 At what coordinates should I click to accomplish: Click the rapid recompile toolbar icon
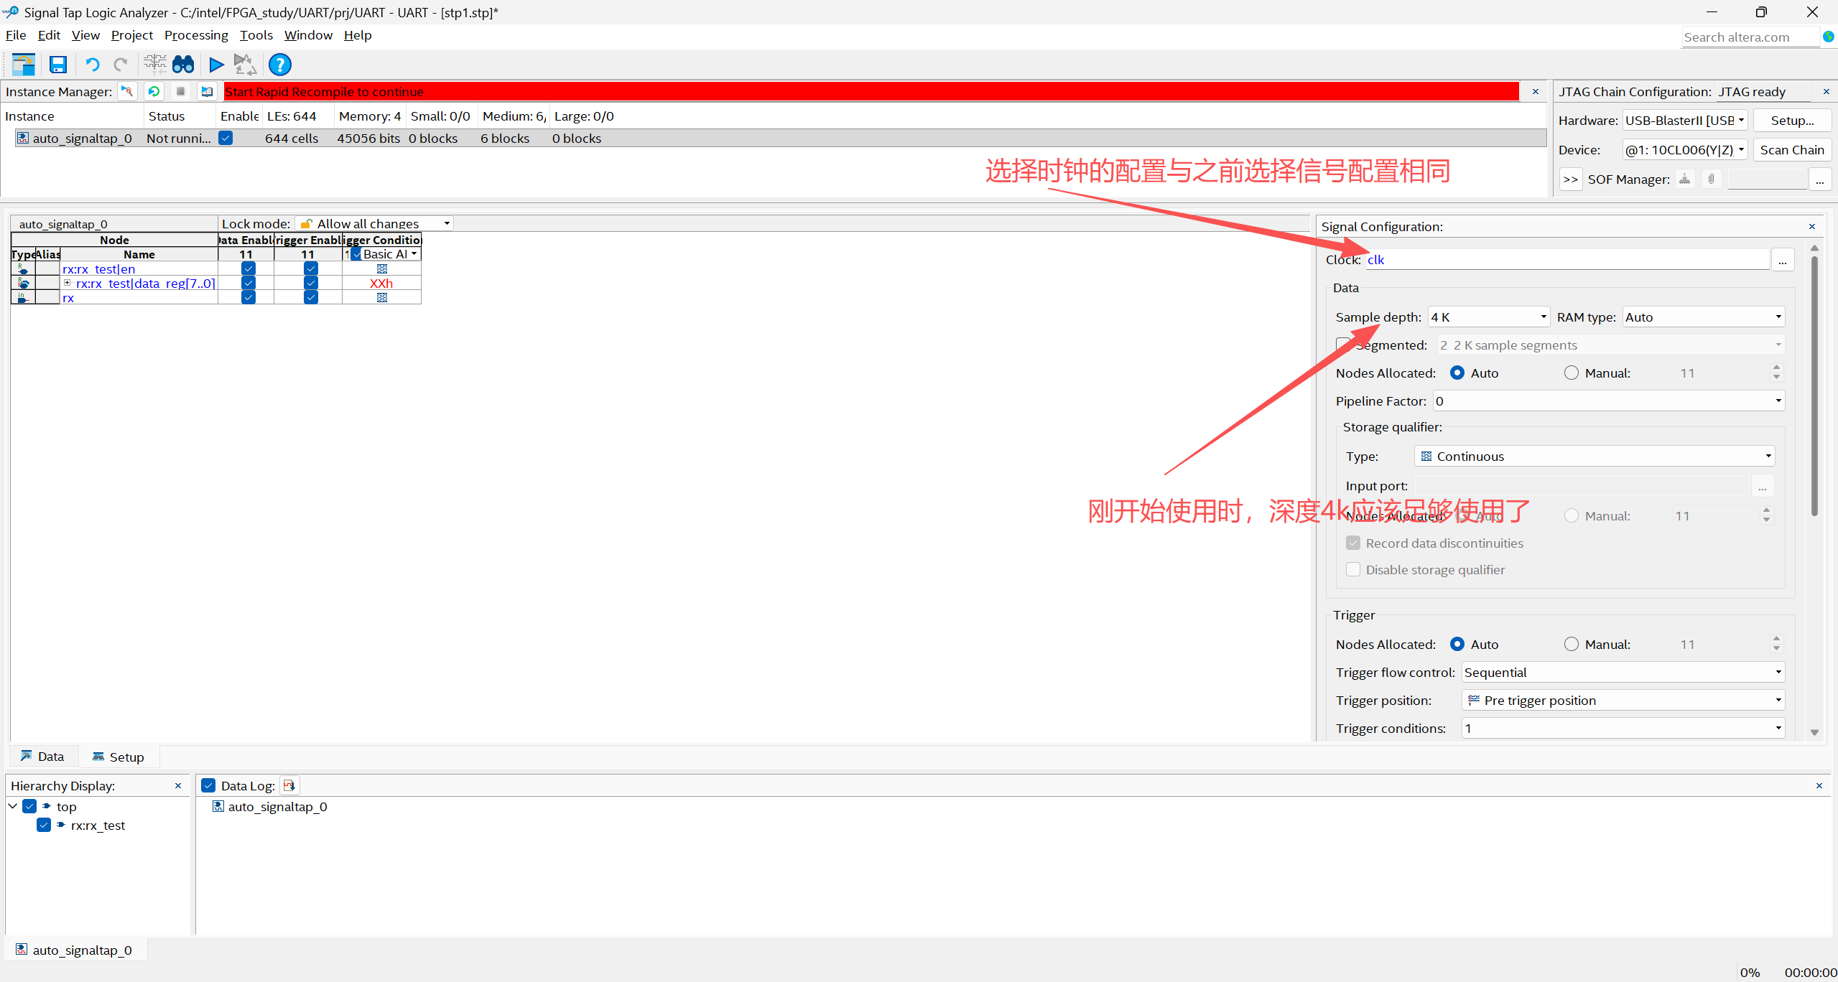click(x=245, y=65)
